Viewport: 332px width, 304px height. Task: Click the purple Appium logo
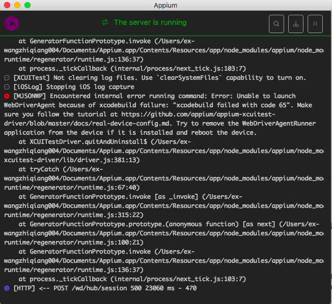[x=12, y=23]
